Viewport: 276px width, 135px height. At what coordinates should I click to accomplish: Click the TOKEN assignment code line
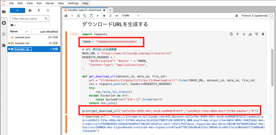coord(110,42)
